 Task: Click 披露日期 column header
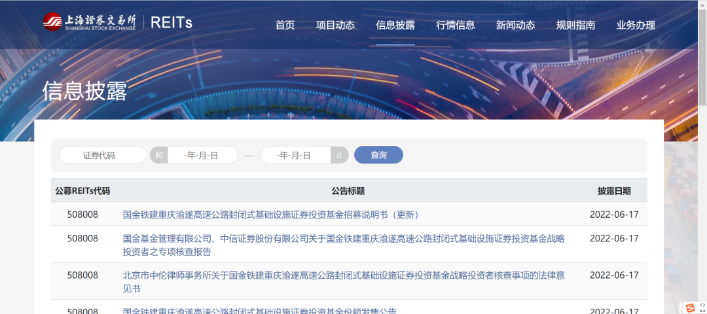(614, 191)
